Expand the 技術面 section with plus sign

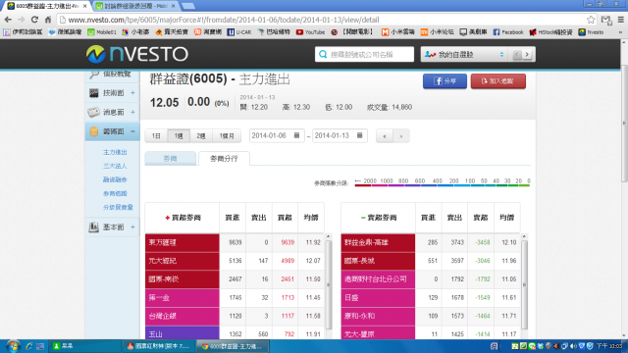coord(132,93)
